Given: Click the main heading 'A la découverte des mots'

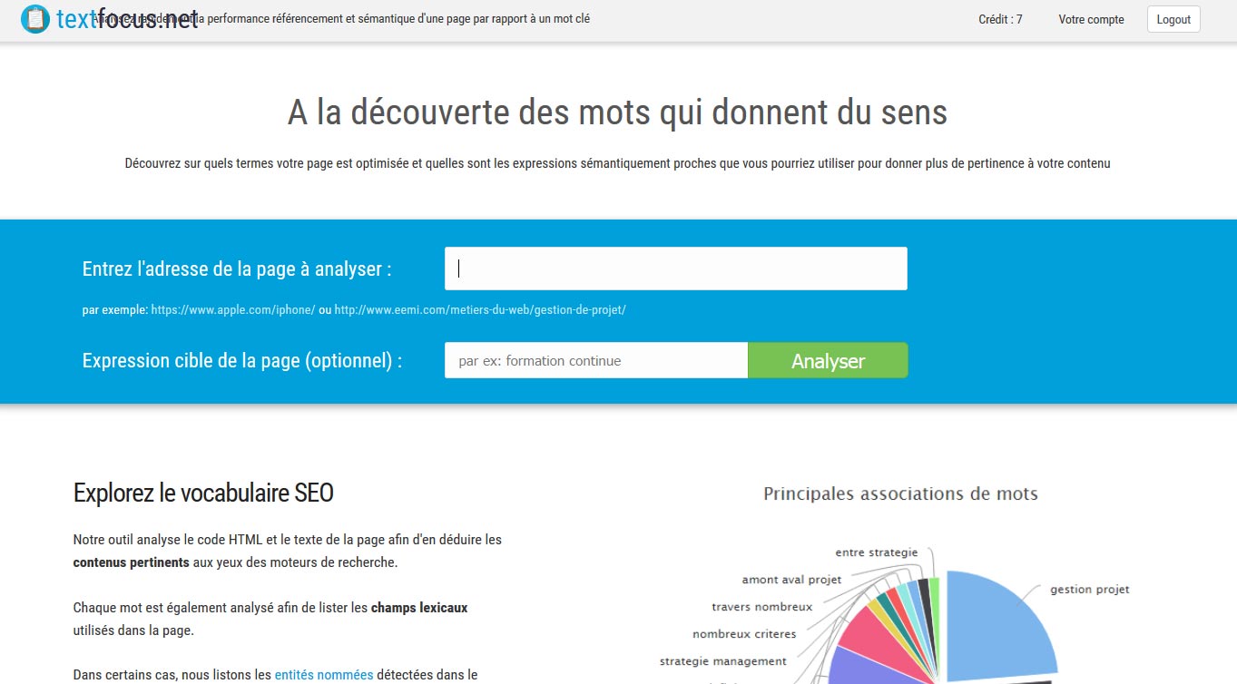Looking at the screenshot, I should coord(617,112).
